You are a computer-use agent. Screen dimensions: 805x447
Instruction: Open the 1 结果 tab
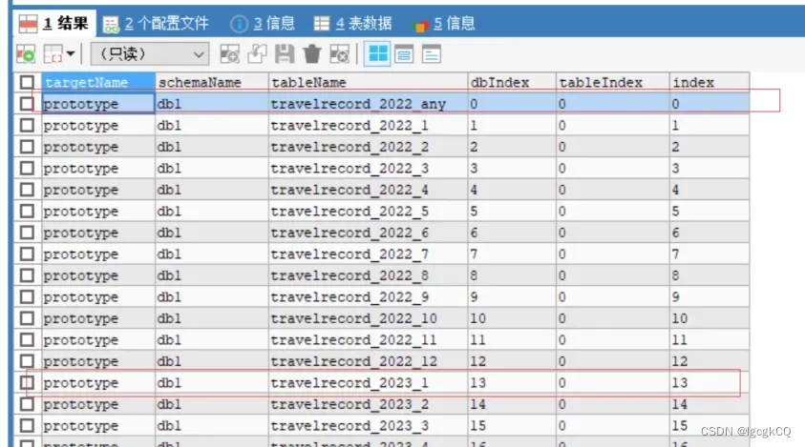pos(54,24)
